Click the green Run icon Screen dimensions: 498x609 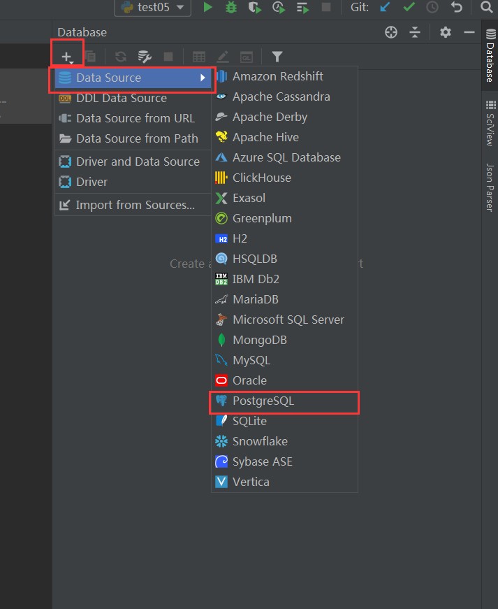(207, 8)
